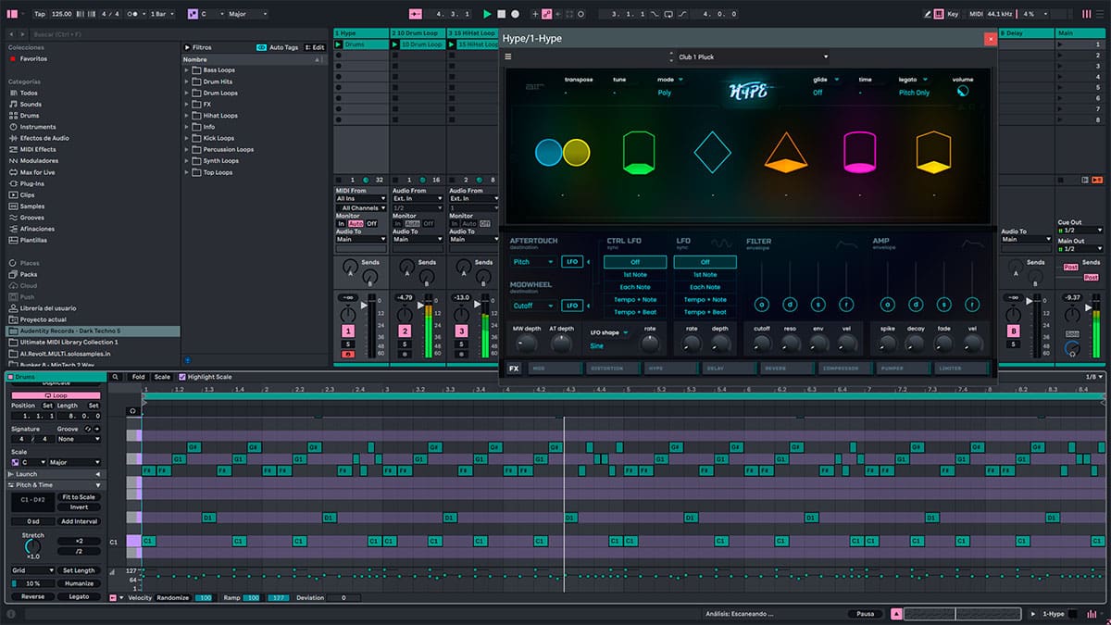Click Fit to Scale button
Image resolution: width=1111 pixels, height=625 pixels.
pos(79,497)
